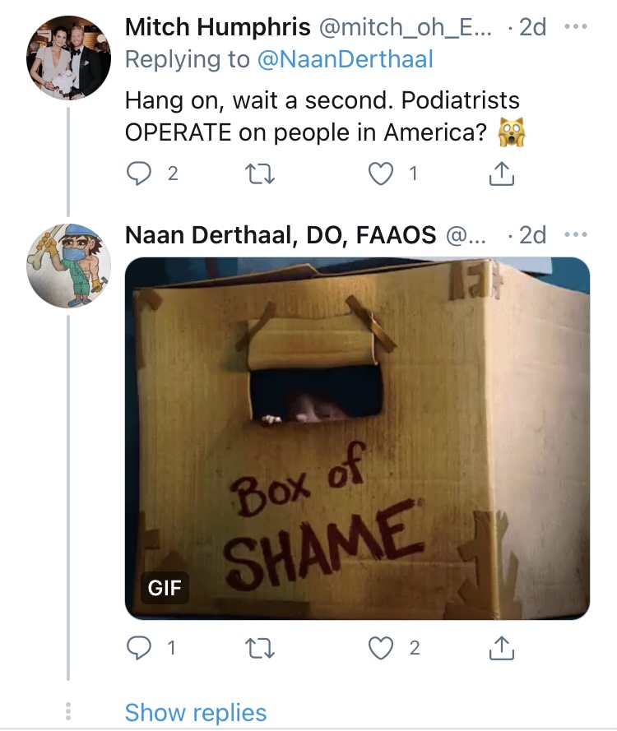The height and width of the screenshot is (731, 617).
Task: Play the Box of Shame GIF
Action: pyautogui.click(x=357, y=438)
